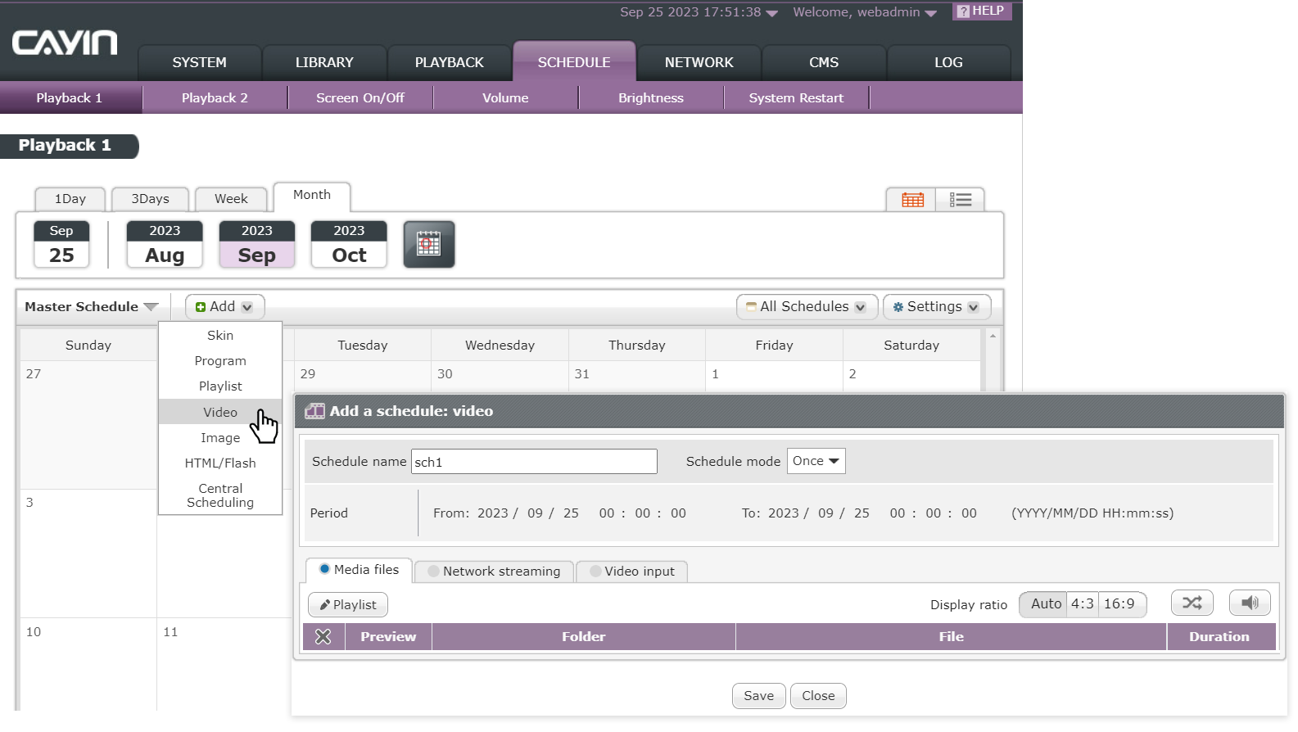Click the calendar cell dated 11

pyautogui.click(x=224, y=663)
